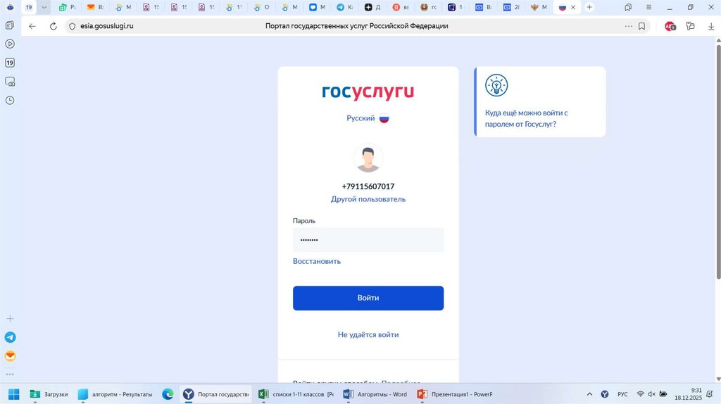Click the Госуслуги logo

click(x=368, y=92)
